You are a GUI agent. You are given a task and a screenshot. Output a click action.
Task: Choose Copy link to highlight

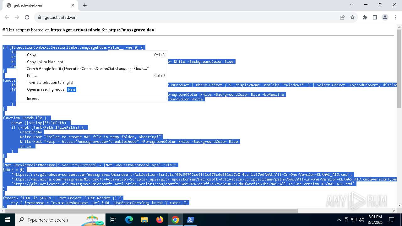point(92,62)
